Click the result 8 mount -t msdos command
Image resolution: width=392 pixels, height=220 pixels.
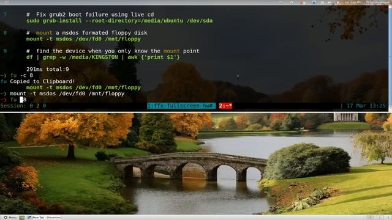[x=83, y=39]
